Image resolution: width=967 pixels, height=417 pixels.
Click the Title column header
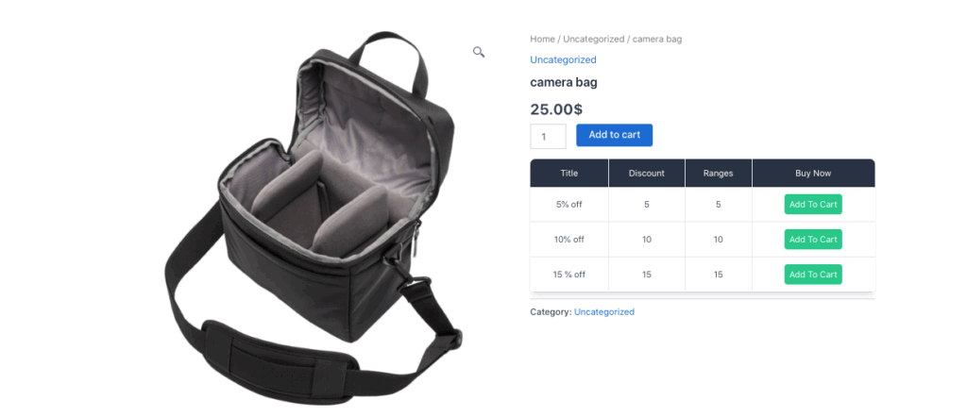pyautogui.click(x=569, y=173)
